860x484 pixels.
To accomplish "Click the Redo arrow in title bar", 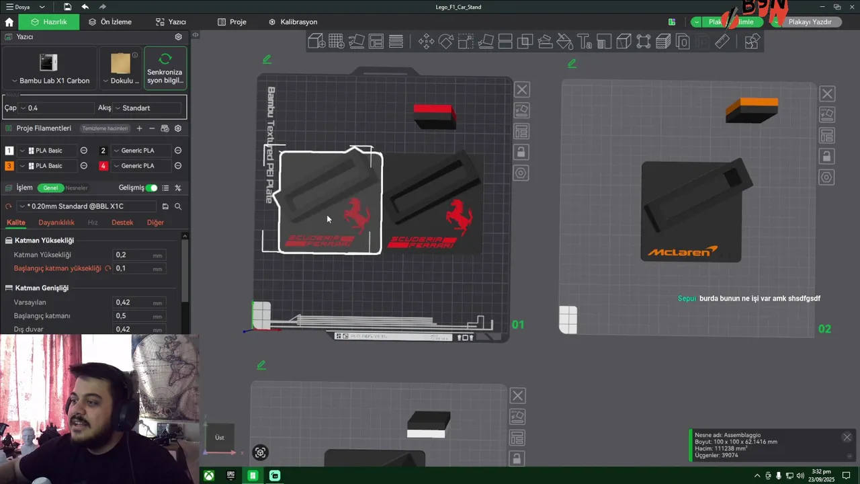I will [x=101, y=7].
